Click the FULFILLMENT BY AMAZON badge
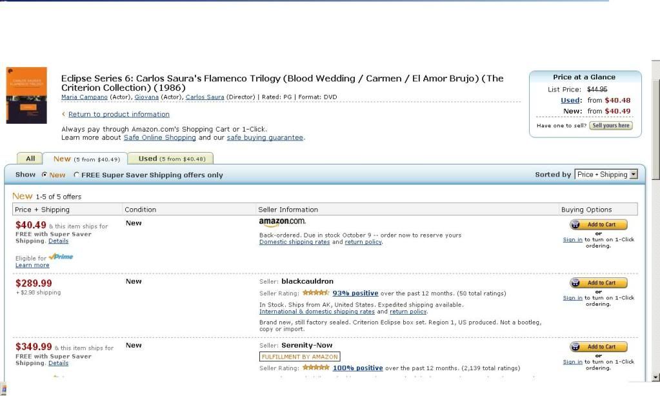The height and width of the screenshot is (396, 660). pos(300,357)
